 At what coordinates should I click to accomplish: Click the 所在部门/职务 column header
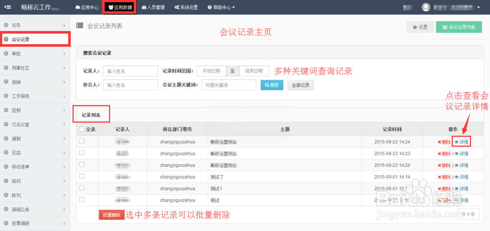(177, 129)
